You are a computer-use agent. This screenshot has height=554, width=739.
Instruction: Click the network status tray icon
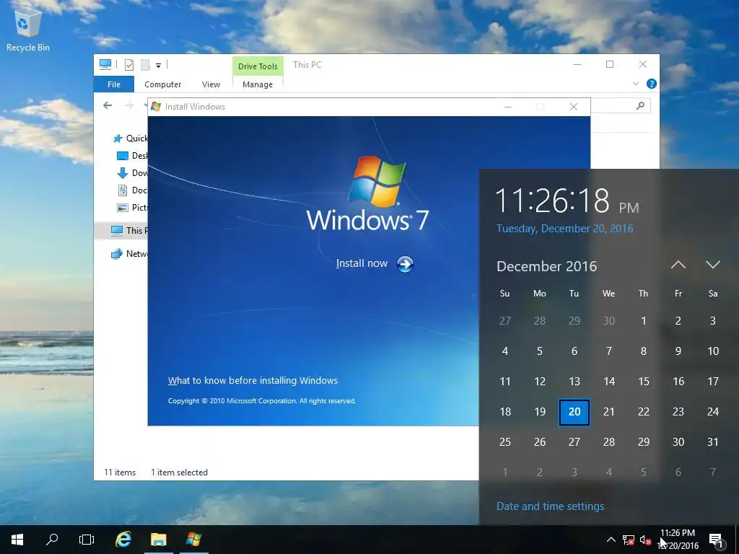click(x=629, y=540)
